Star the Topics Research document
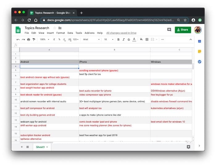The width and height of the screenshot is (216, 166). click(x=55, y=28)
